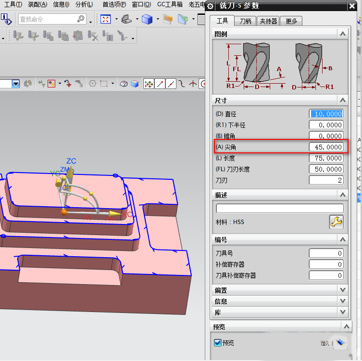Viewport: 362px width, 361px height.
Task: Click the blue shaded cube rendering icon
Action: point(147,19)
